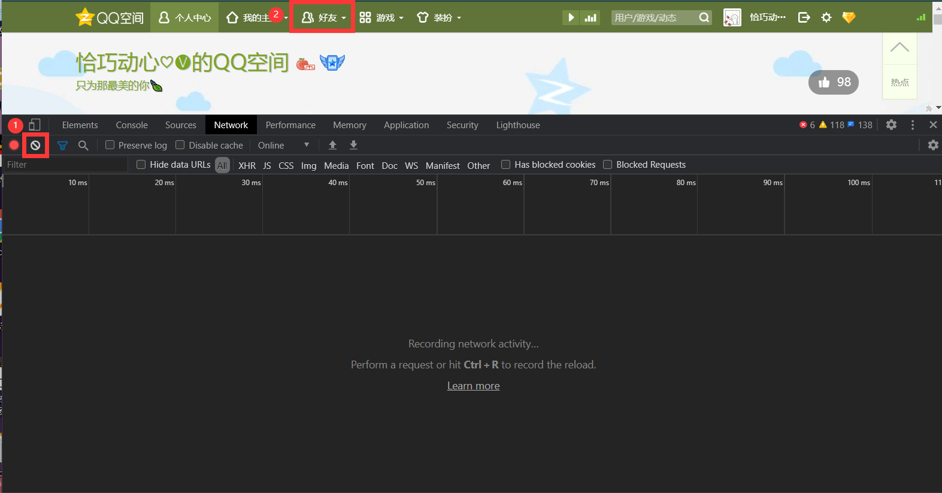The image size is (942, 493).
Task: Click the red error count 6 indicator
Action: [807, 125]
